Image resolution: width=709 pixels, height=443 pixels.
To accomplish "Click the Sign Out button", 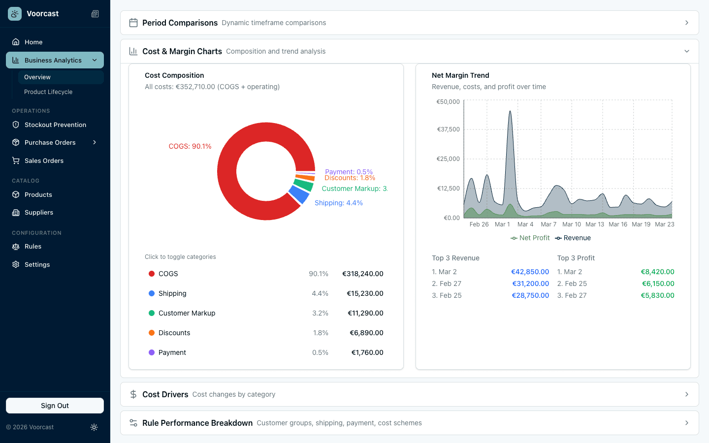I will pos(55,405).
